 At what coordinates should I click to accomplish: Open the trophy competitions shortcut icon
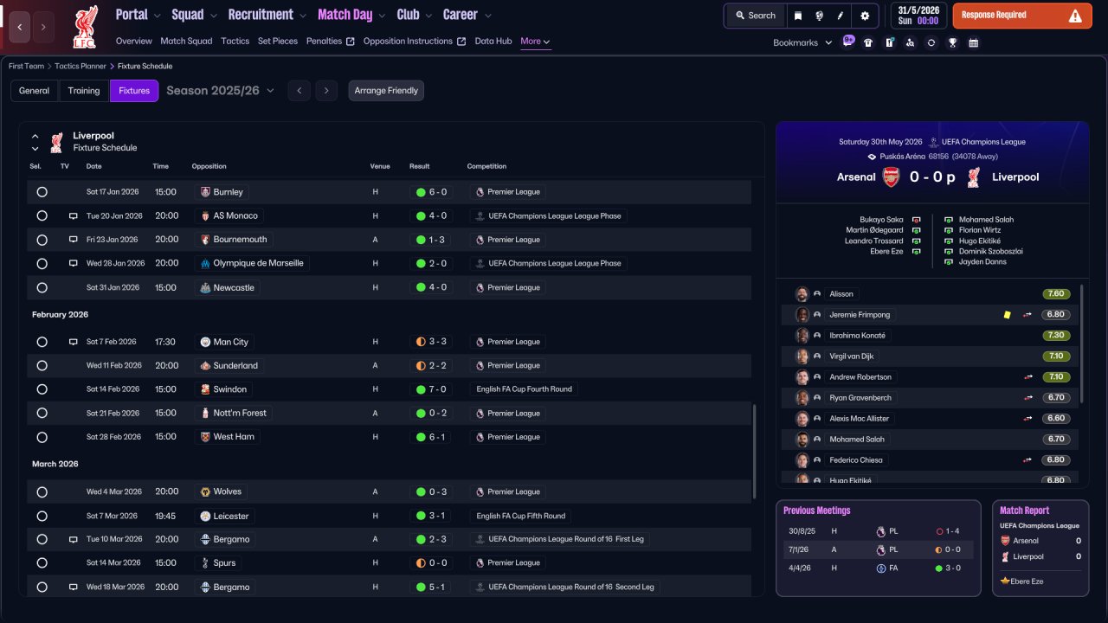coord(952,42)
